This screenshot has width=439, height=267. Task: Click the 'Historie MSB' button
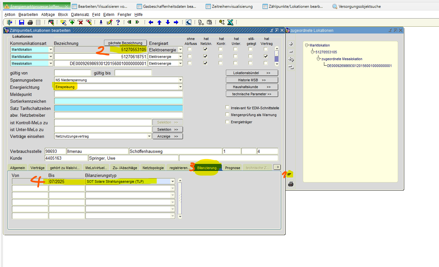(x=252, y=80)
